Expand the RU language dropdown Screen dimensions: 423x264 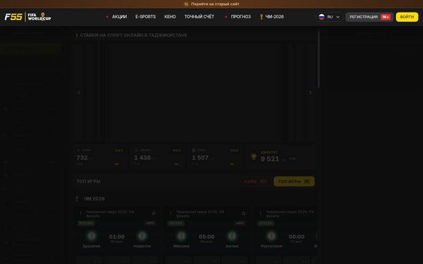coord(329,16)
